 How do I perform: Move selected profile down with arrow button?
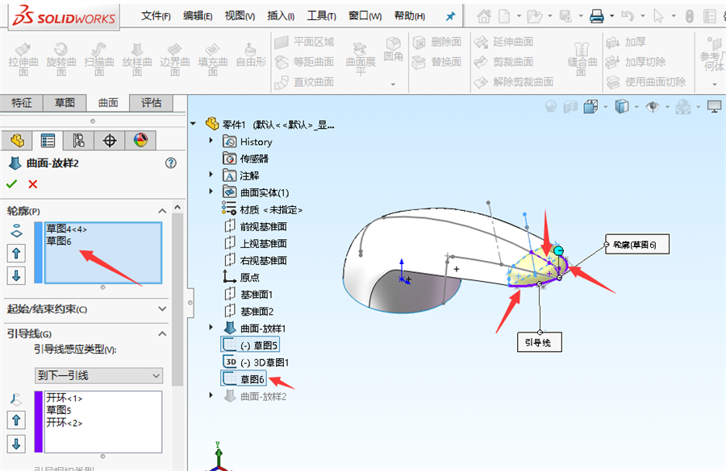16,275
